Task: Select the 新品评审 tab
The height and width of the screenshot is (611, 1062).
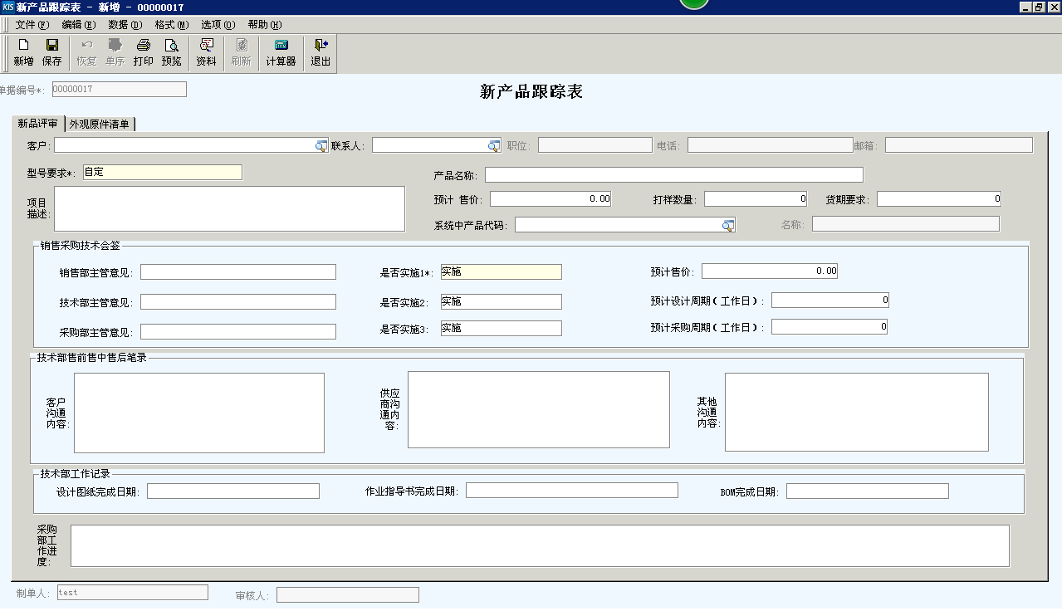Action: [x=38, y=125]
